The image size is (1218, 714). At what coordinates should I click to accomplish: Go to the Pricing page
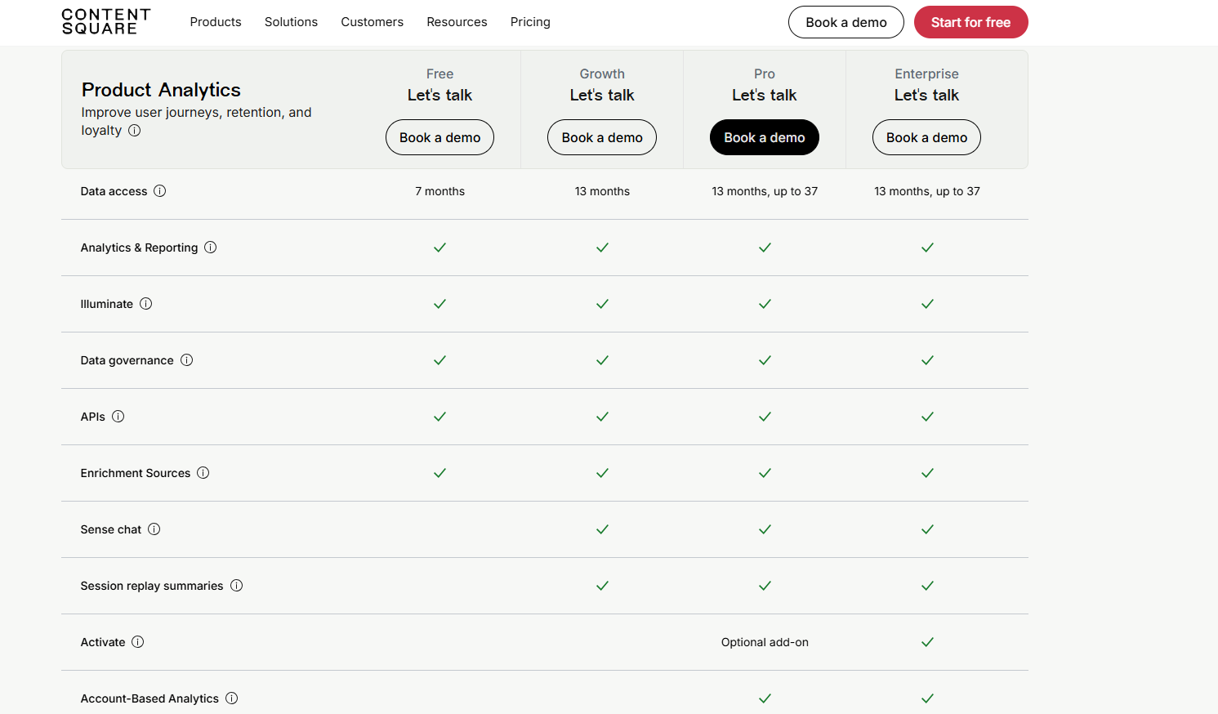(x=530, y=22)
